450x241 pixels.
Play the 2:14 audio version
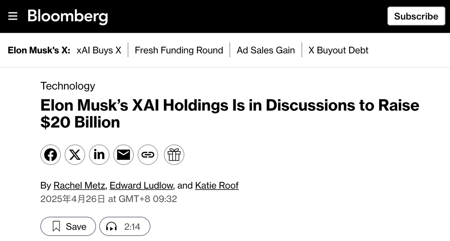pos(125,227)
